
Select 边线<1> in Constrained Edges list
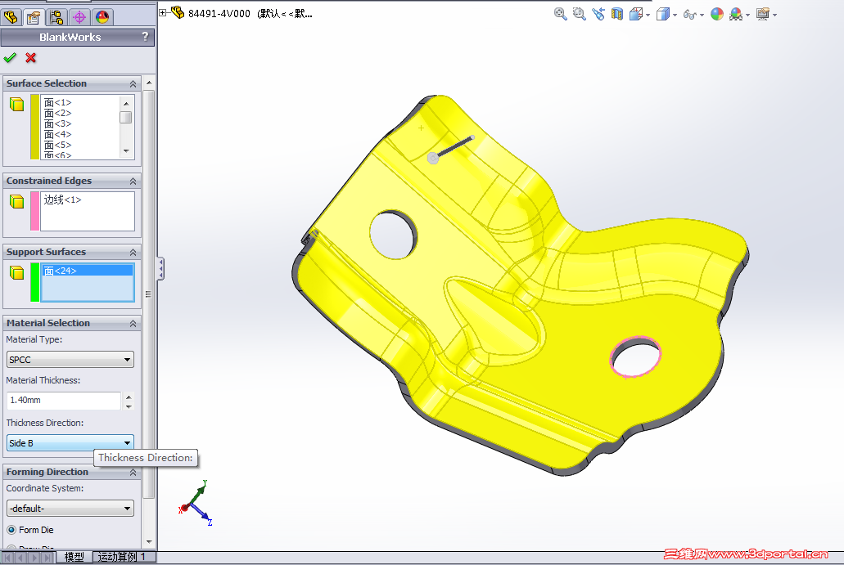point(62,200)
